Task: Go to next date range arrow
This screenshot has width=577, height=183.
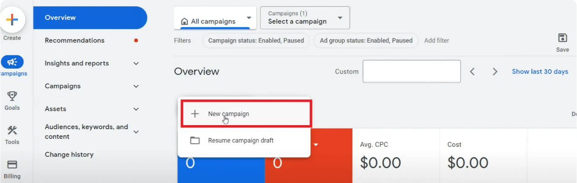Action: 495,71
